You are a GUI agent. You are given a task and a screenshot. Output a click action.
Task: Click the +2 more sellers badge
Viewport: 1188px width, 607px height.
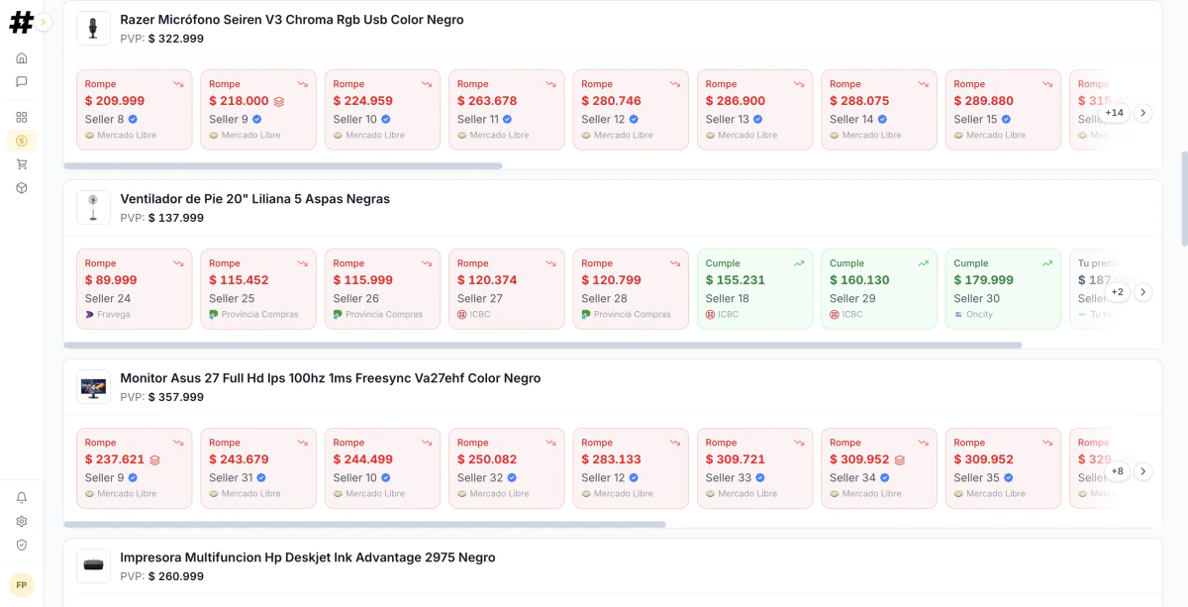click(1117, 292)
